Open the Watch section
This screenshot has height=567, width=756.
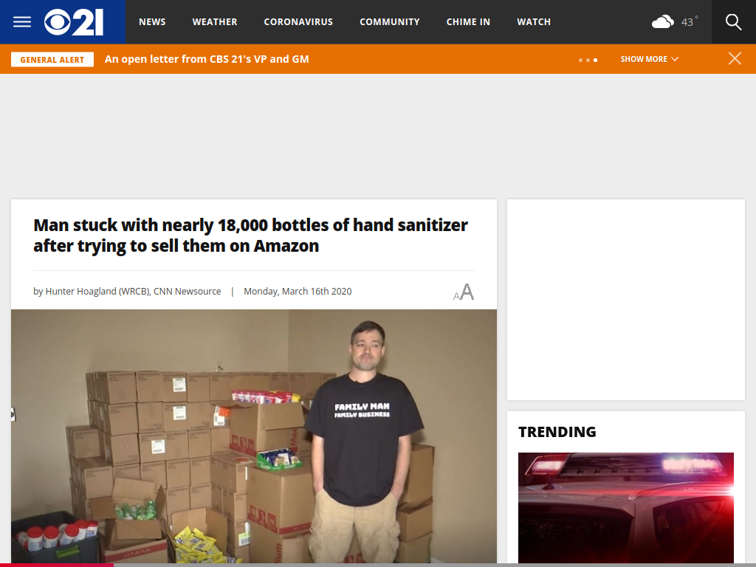click(x=534, y=21)
